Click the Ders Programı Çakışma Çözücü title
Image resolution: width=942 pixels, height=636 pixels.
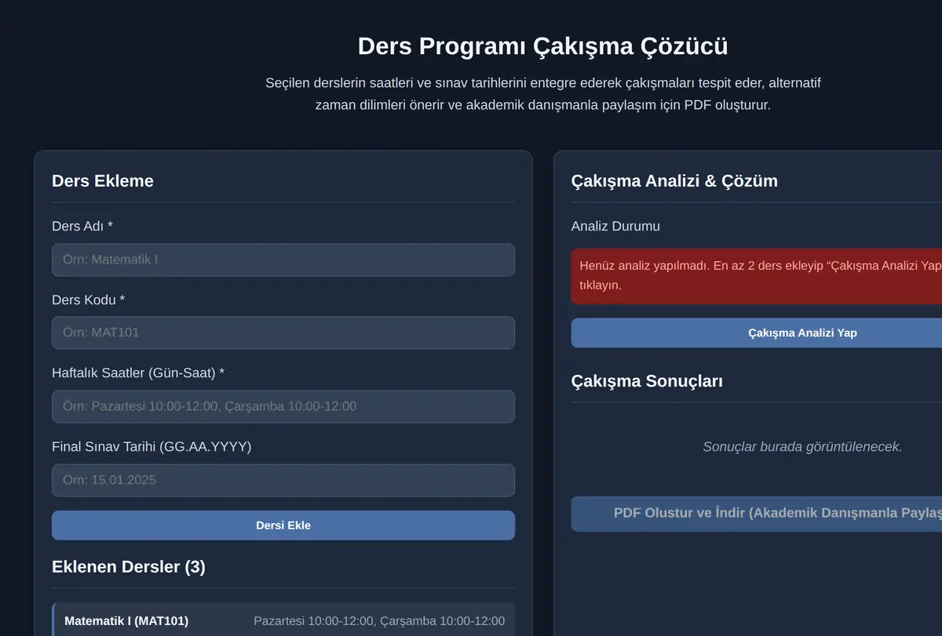[542, 46]
